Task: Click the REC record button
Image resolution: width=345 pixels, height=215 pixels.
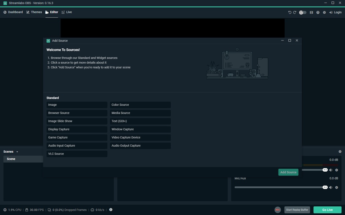Action: 278,210
